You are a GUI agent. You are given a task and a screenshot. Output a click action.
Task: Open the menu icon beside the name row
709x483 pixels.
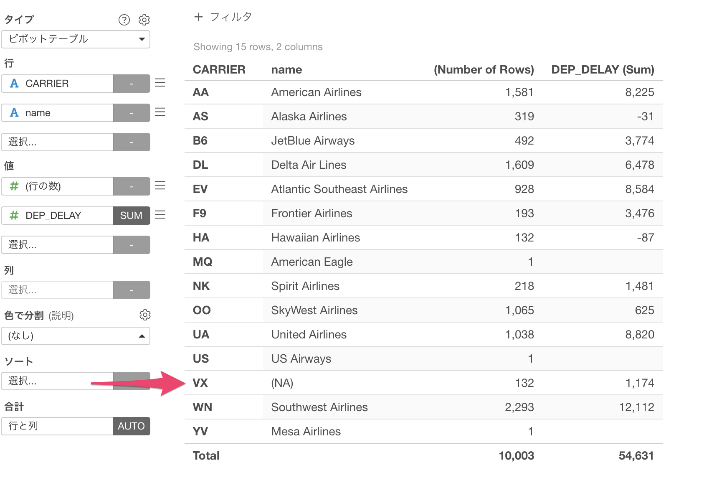[x=160, y=112]
